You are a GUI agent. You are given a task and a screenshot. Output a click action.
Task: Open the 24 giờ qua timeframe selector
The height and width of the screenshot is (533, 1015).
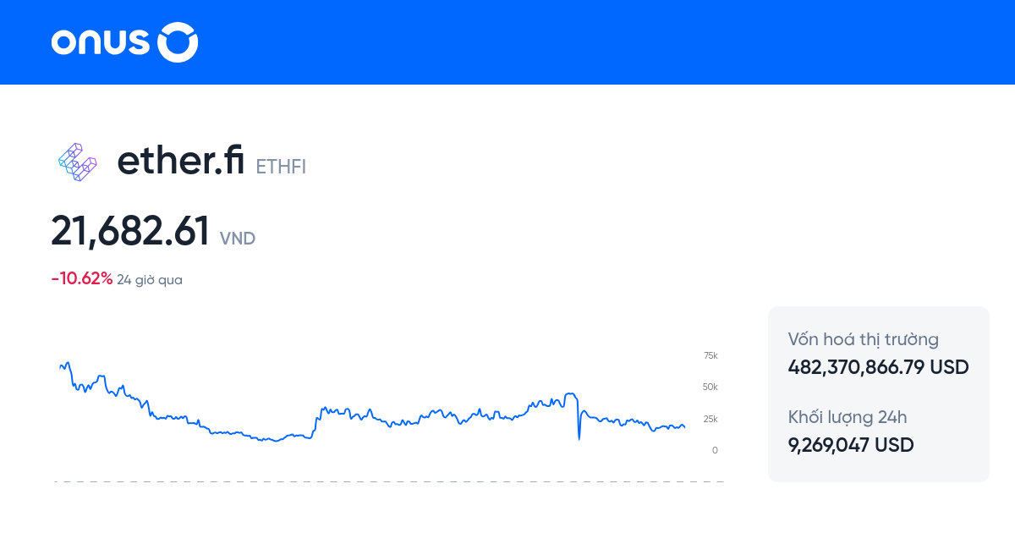click(x=150, y=279)
